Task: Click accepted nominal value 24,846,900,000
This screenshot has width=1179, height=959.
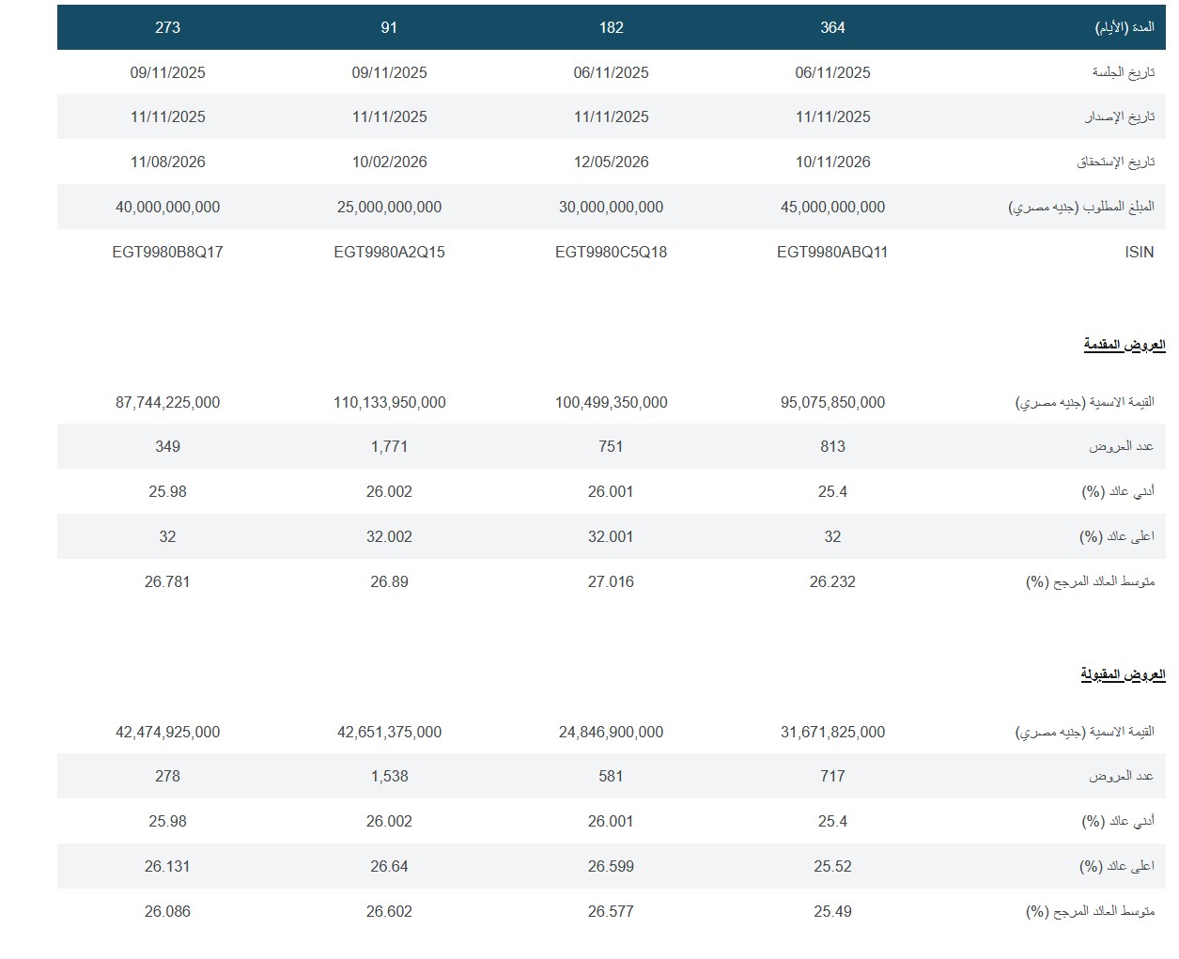Action: [x=611, y=732]
